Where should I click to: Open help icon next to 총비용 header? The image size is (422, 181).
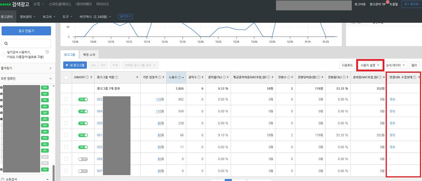[x=380, y=77]
